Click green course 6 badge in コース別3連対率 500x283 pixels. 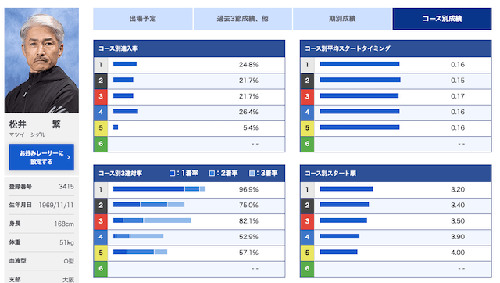point(101,269)
